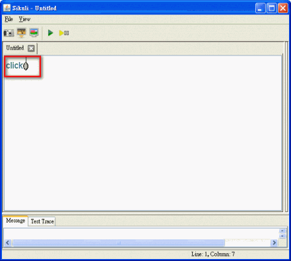The height and width of the screenshot is (261, 291).
Task: Click the Sikuli app icon in title bar
Action: [x=7, y=8]
